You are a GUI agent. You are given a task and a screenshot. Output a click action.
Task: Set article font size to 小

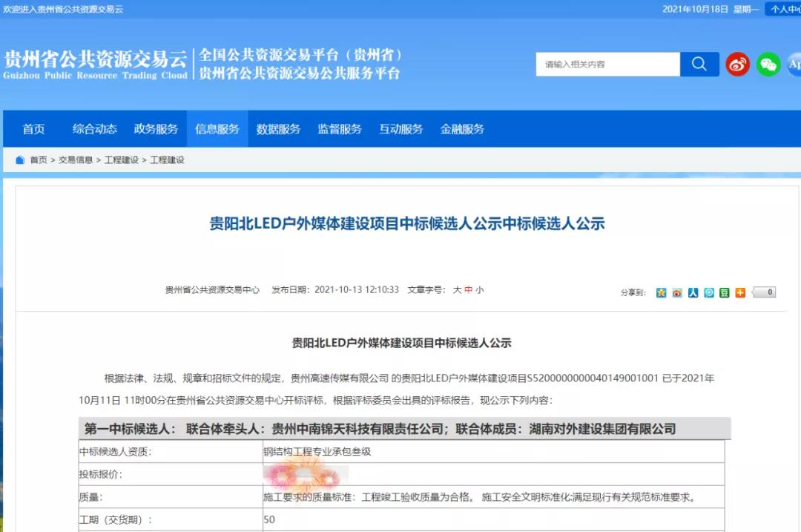click(x=480, y=290)
